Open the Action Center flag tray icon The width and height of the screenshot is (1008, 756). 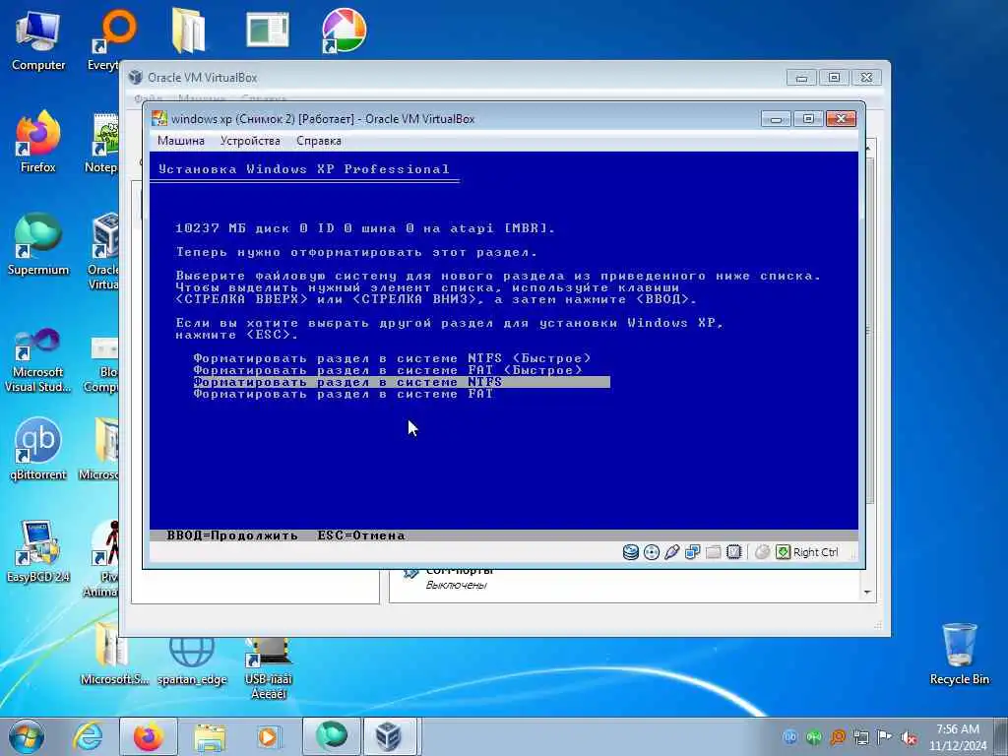(x=885, y=737)
